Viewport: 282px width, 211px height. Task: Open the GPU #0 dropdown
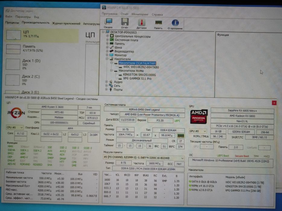pos(198,131)
